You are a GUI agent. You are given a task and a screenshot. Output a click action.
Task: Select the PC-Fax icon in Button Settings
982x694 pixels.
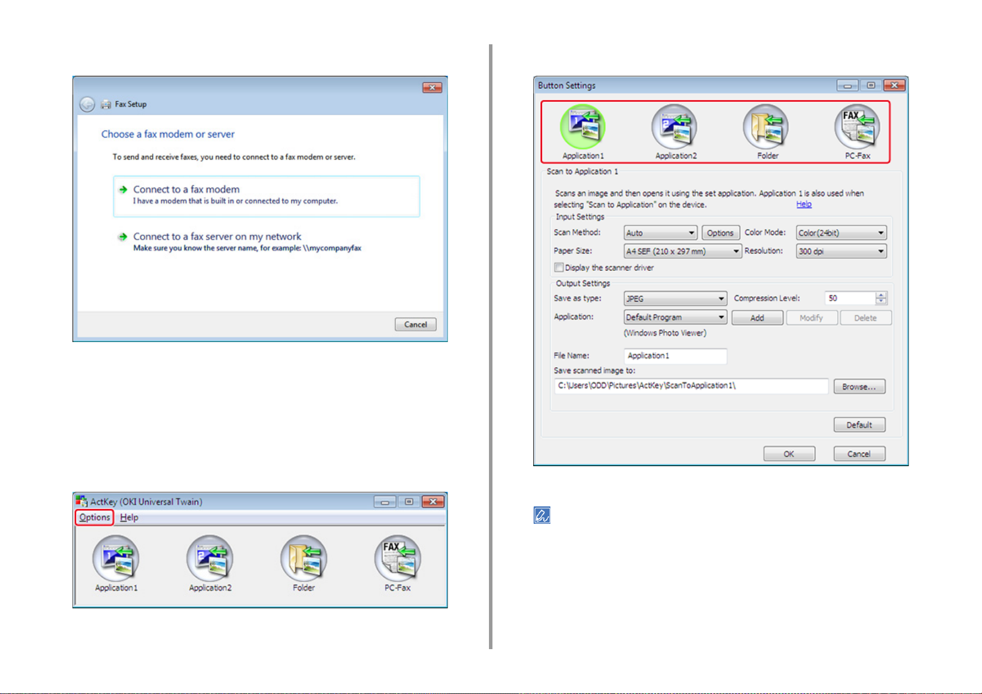tap(857, 127)
